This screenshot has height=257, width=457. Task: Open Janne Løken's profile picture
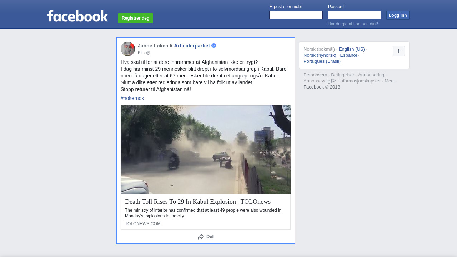tap(128, 49)
